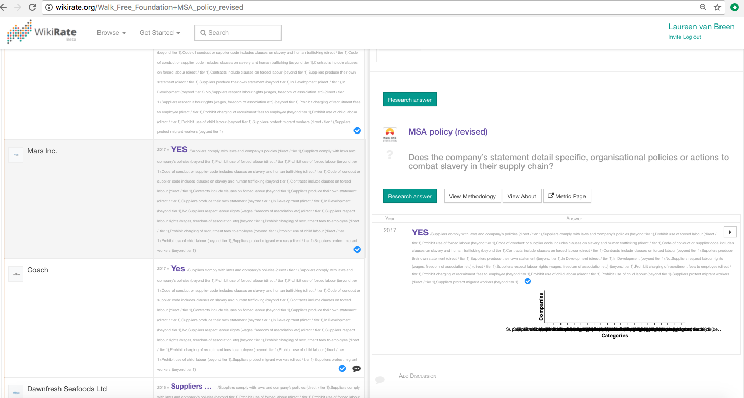Reload the page with the refresh icon
Screen dimensions: 744x398
point(32,7)
